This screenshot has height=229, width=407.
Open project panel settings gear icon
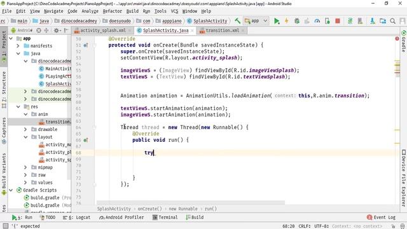point(57,31)
